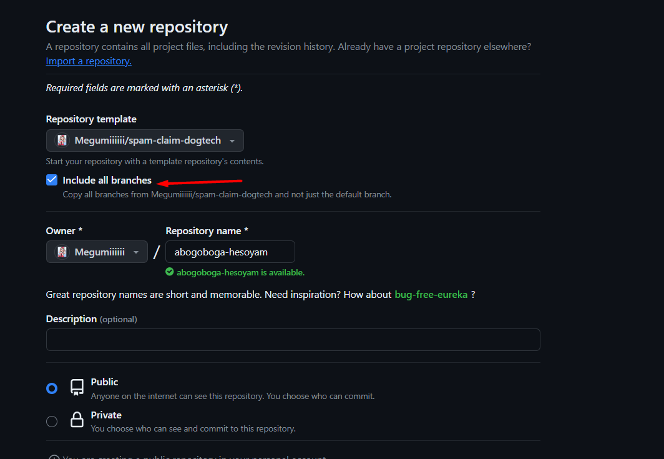Click the Include all branches label text
664x459 pixels.
pos(107,180)
